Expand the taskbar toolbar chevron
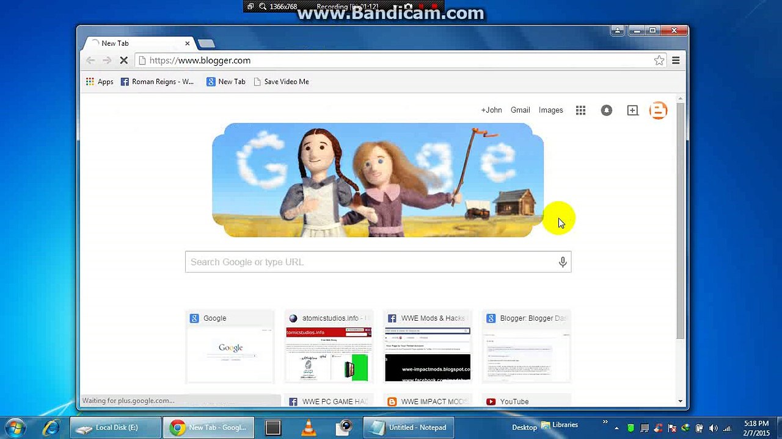The image size is (782, 439). pos(605,422)
